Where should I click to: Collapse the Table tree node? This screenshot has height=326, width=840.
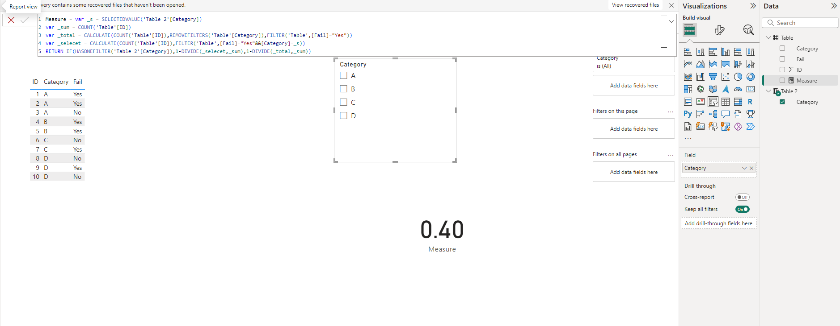[768, 38]
